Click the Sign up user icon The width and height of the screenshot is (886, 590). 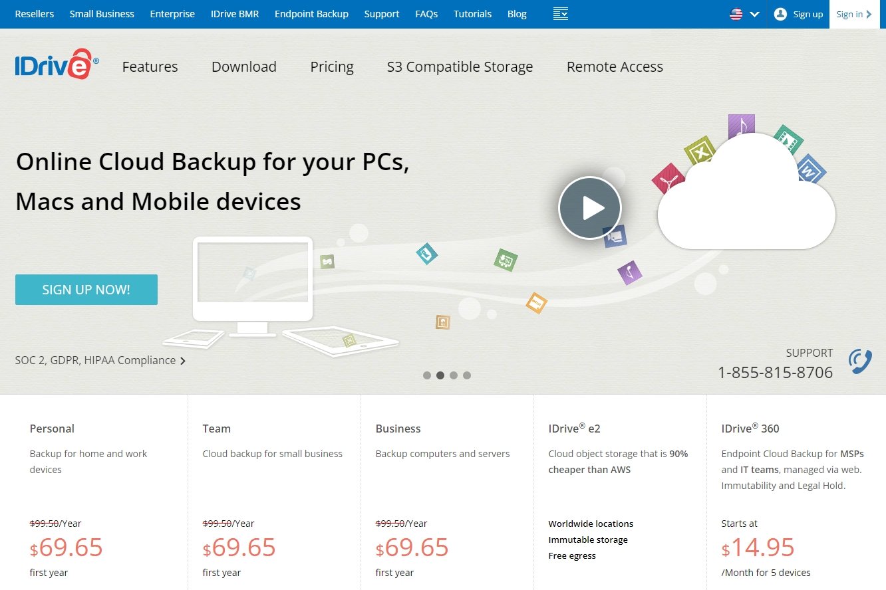pos(780,14)
